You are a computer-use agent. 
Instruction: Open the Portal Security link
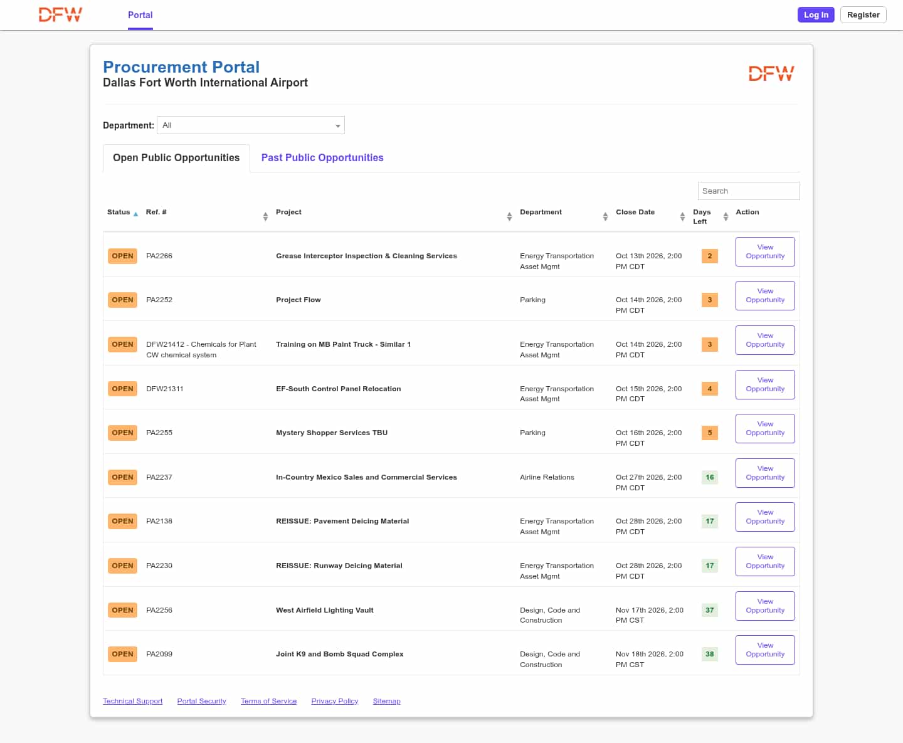[x=201, y=701]
